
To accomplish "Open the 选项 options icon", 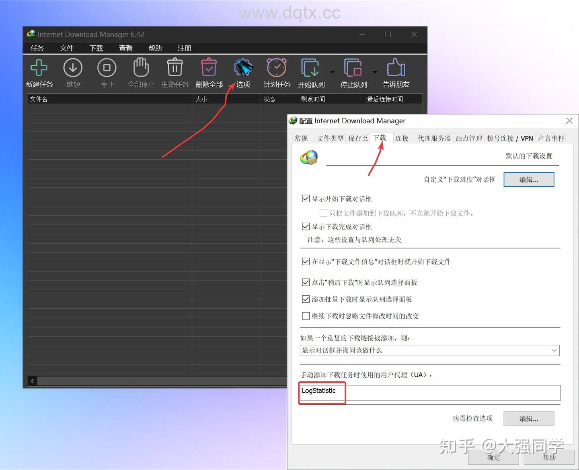I will (243, 72).
